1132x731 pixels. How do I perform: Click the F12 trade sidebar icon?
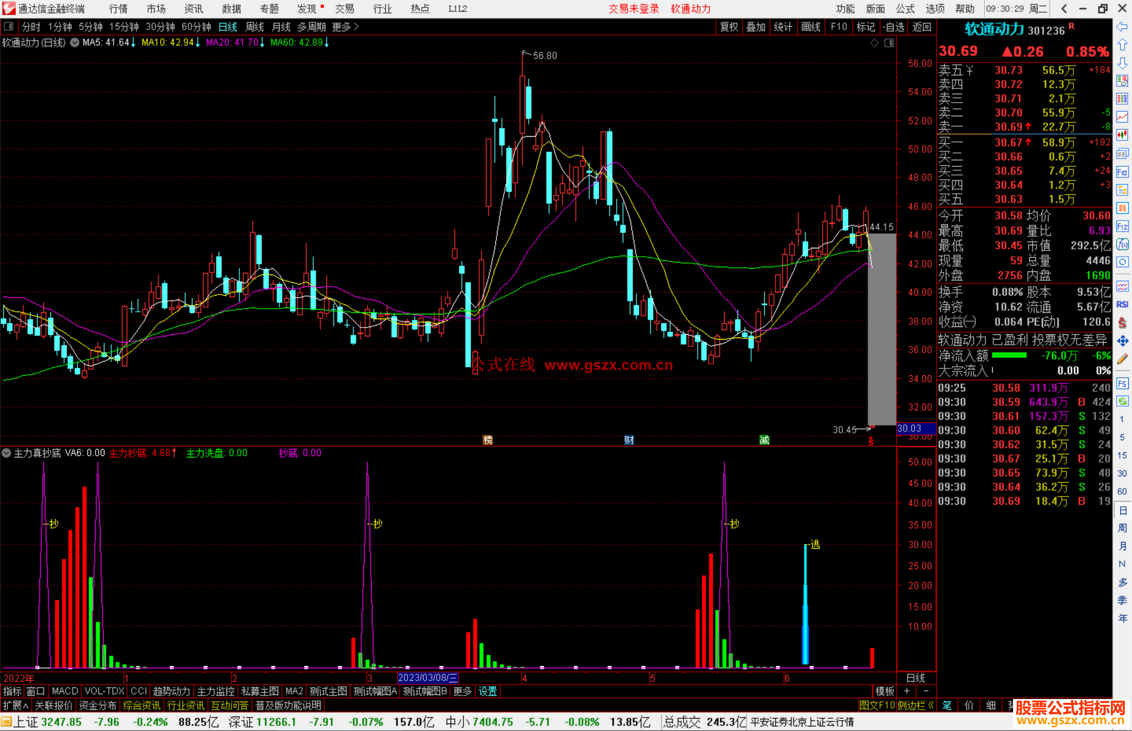pos(1122,226)
